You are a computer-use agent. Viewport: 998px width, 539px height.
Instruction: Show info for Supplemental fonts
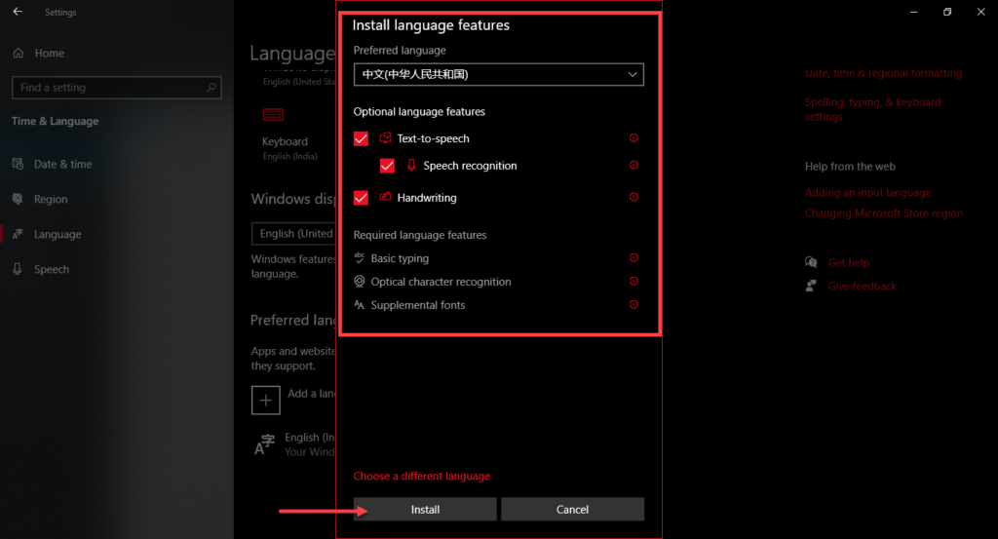pyautogui.click(x=633, y=305)
